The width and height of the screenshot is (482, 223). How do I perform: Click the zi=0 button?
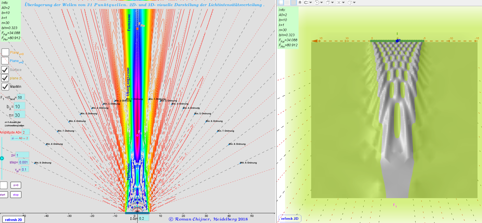pyautogui.click(x=16, y=185)
